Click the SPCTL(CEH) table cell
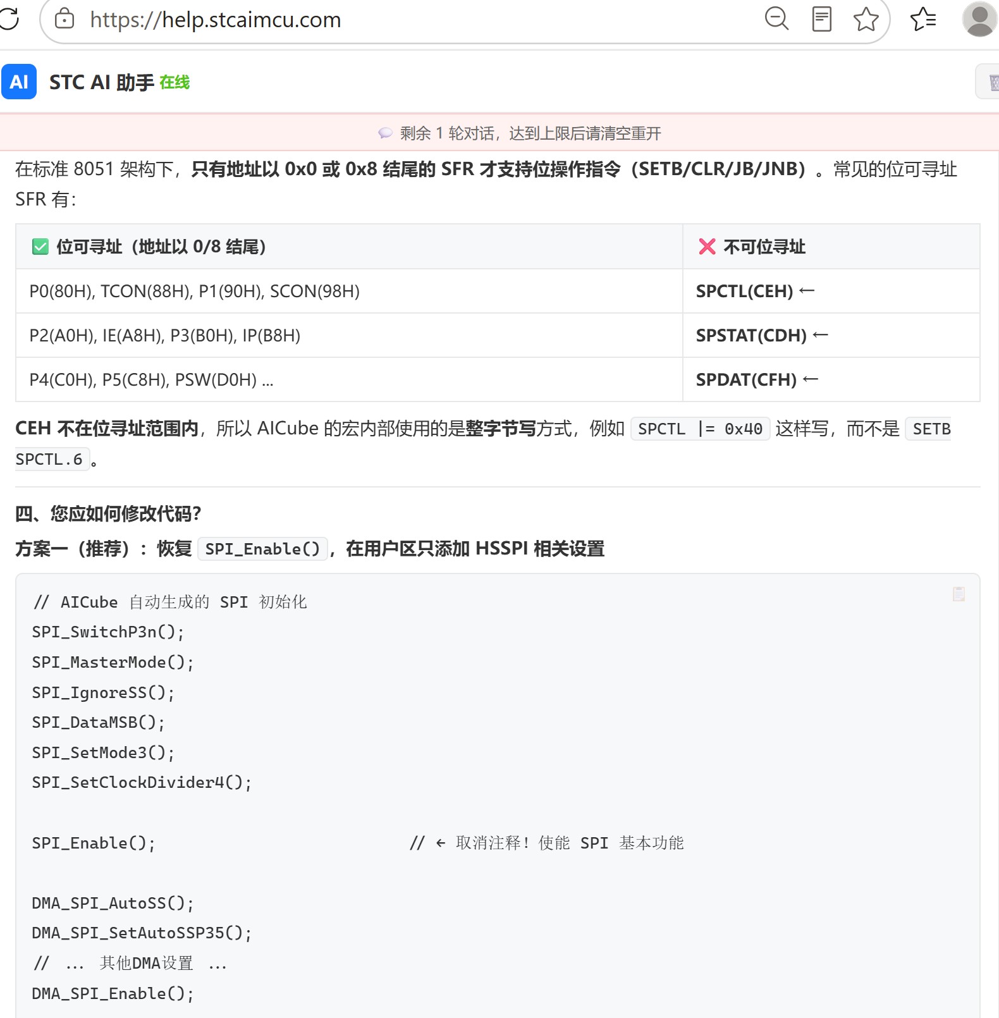This screenshot has width=999, height=1018. [831, 291]
